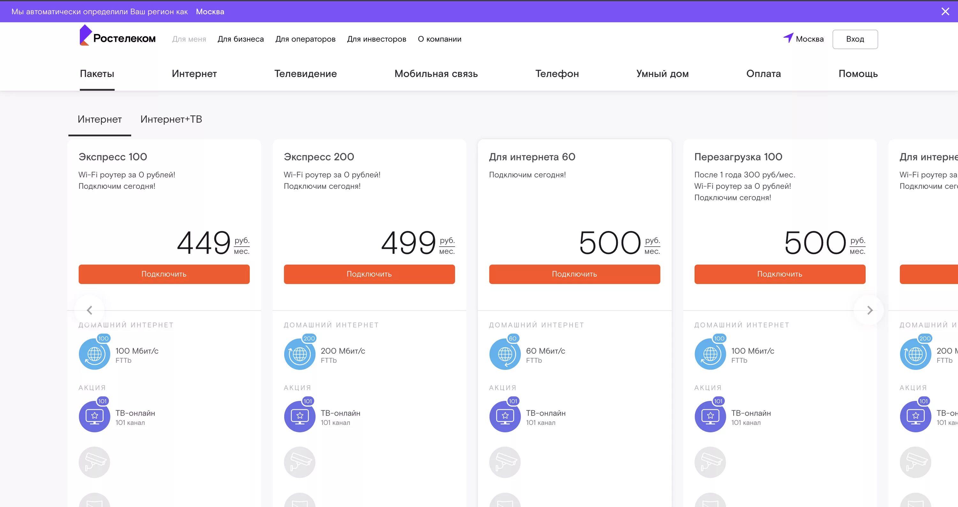Click the Для интернета 60 title

click(532, 157)
